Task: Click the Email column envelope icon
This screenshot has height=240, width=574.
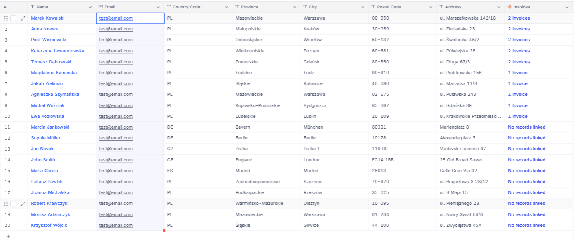Action: pyautogui.click(x=101, y=7)
